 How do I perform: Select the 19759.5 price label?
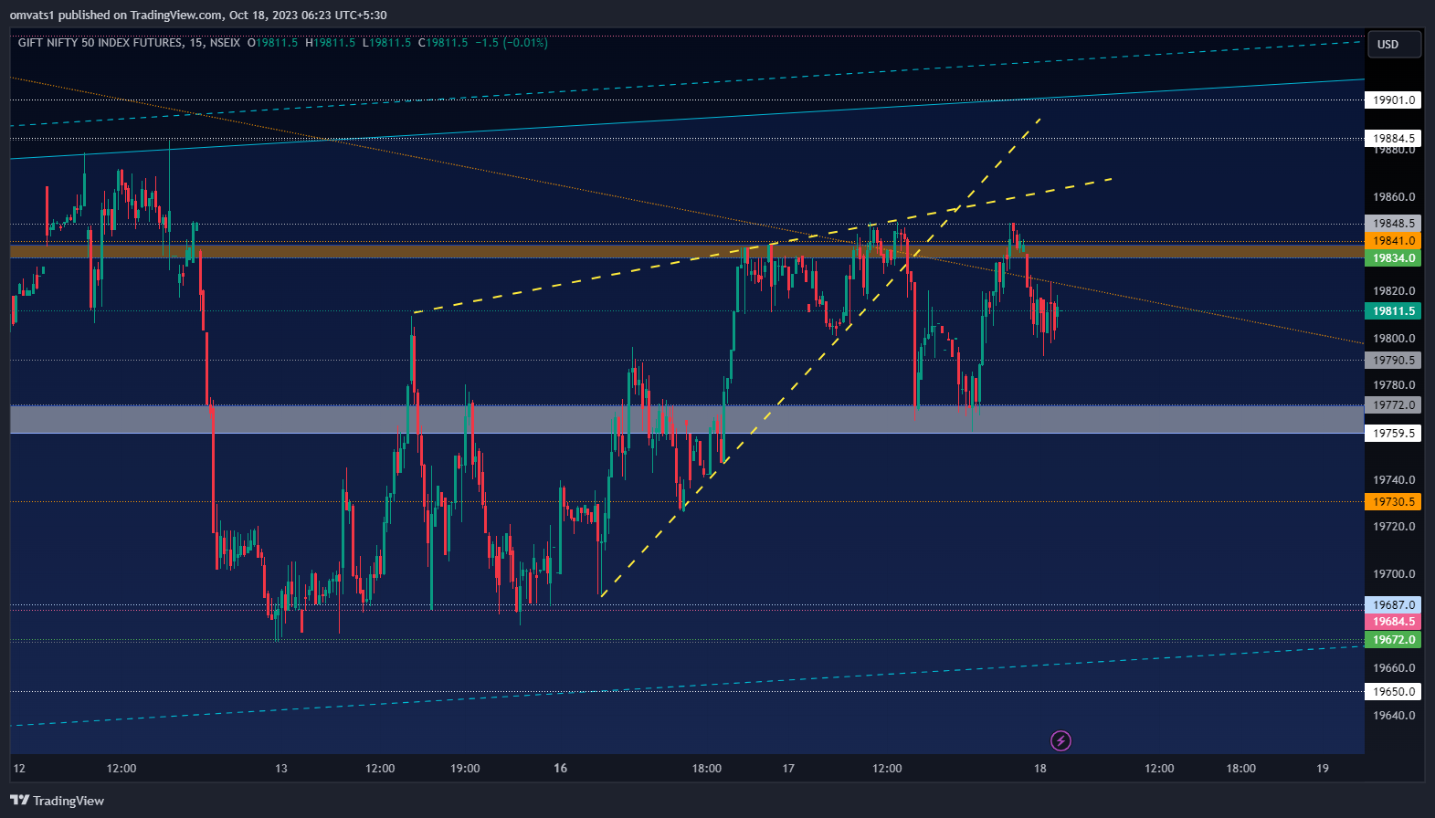[1393, 434]
